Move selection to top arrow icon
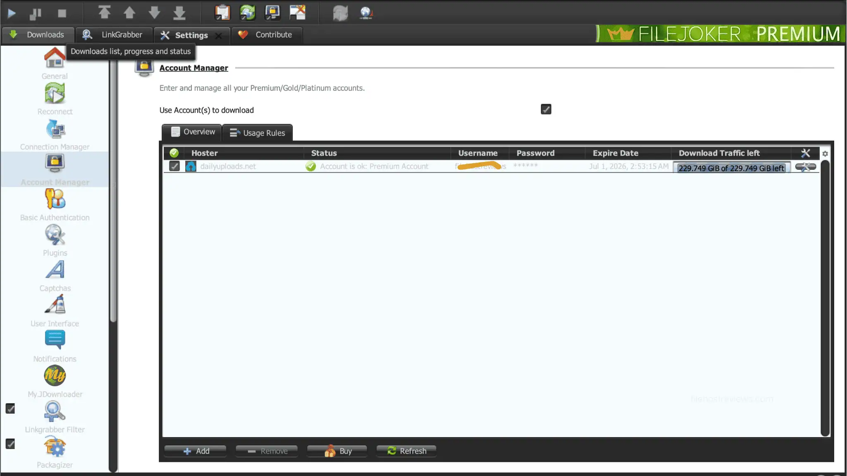This screenshot has width=847, height=476. click(104, 12)
